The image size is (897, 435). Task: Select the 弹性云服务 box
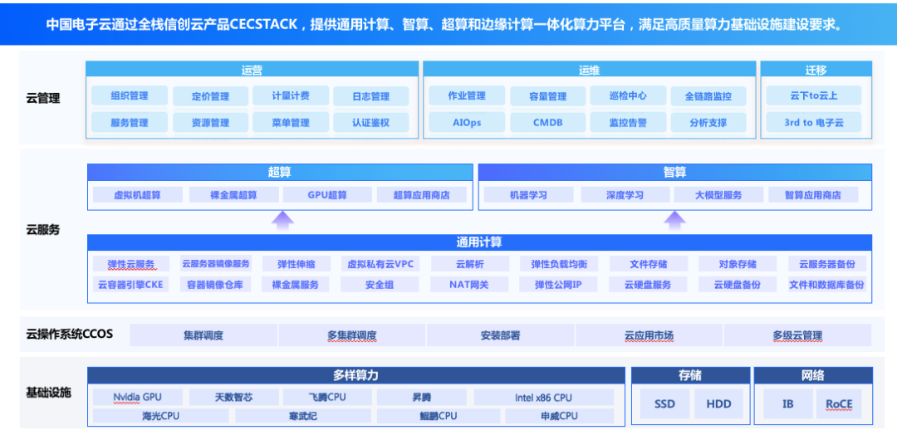click(x=131, y=264)
